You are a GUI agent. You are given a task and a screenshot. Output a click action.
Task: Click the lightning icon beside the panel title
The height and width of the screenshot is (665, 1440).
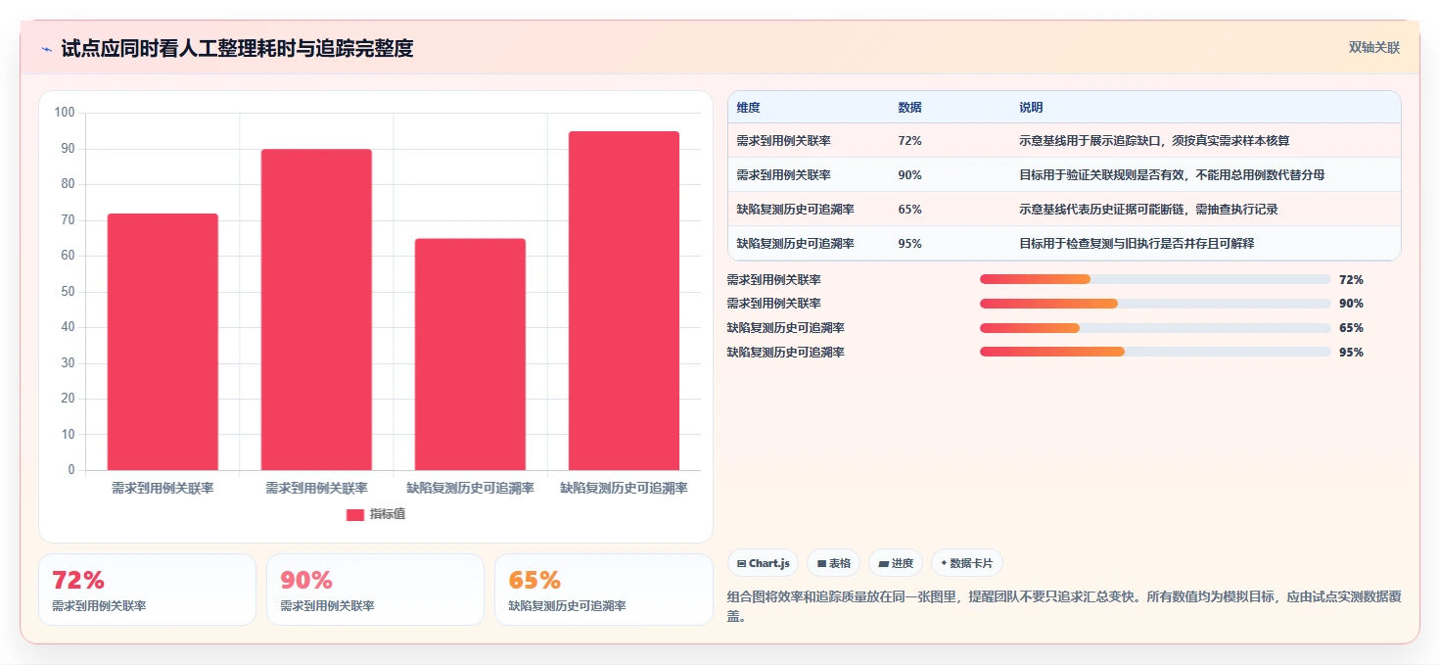point(47,49)
